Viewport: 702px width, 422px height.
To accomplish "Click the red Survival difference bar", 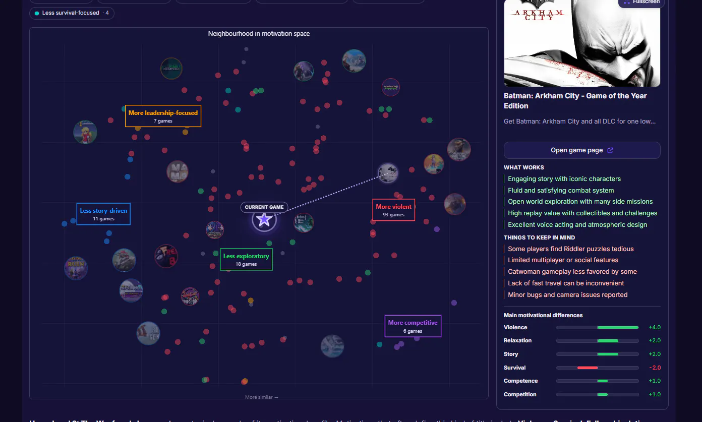I will click(588, 368).
